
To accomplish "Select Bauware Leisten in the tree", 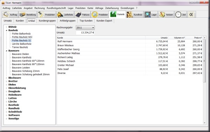I will pos(21,68).
